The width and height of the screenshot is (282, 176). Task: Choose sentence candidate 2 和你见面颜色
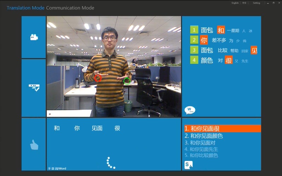tap(204, 136)
